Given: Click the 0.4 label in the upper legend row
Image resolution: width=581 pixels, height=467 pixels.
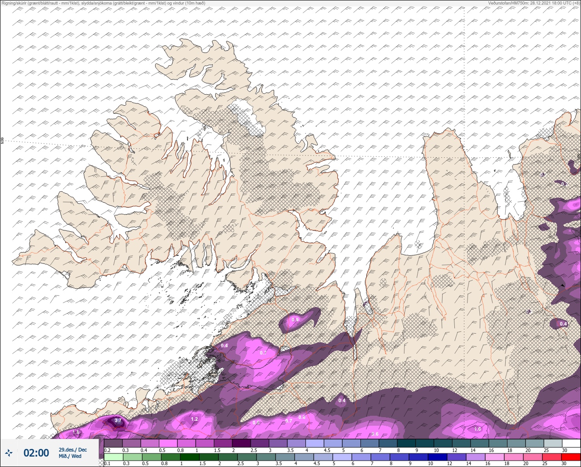Looking at the screenshot, I should click(144, 450).
